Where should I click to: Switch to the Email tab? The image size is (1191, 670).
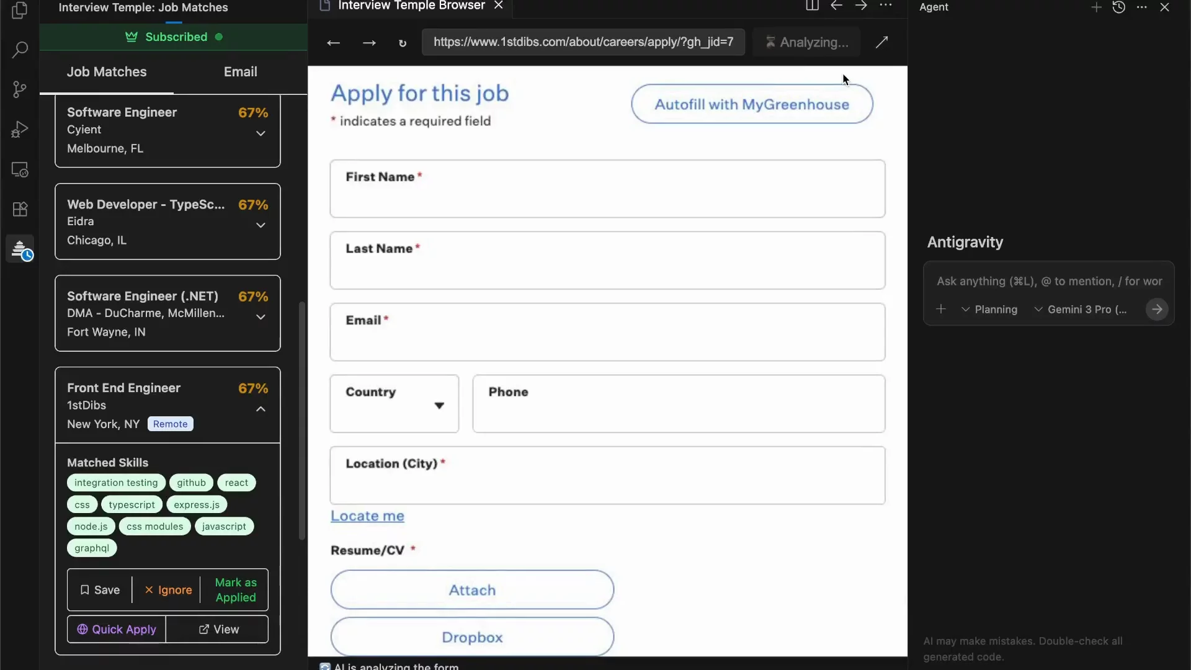(240, 72)
